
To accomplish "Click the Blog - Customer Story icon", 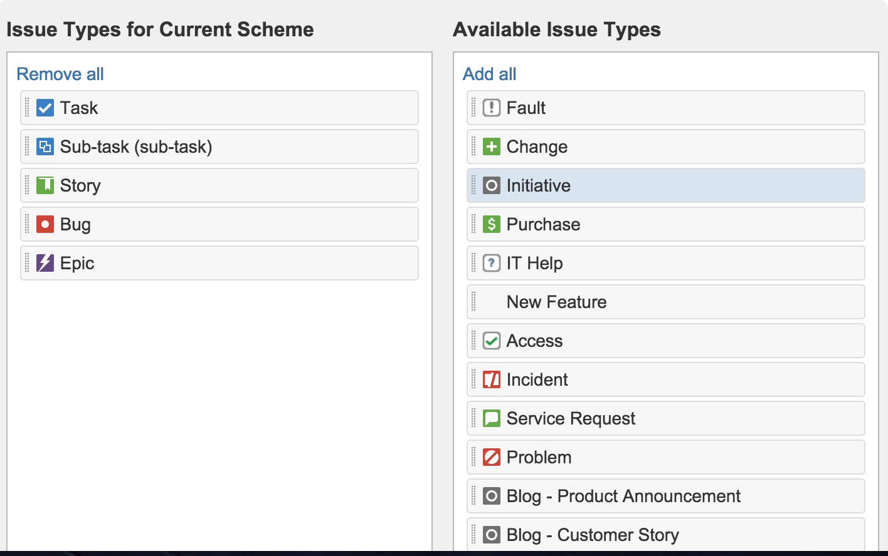I will [x=492, y=535].
